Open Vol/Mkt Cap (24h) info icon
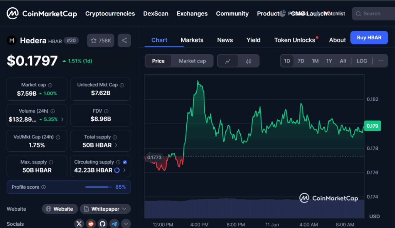The height and width of the screenshot is (228, 395). (x=58, y=137)
